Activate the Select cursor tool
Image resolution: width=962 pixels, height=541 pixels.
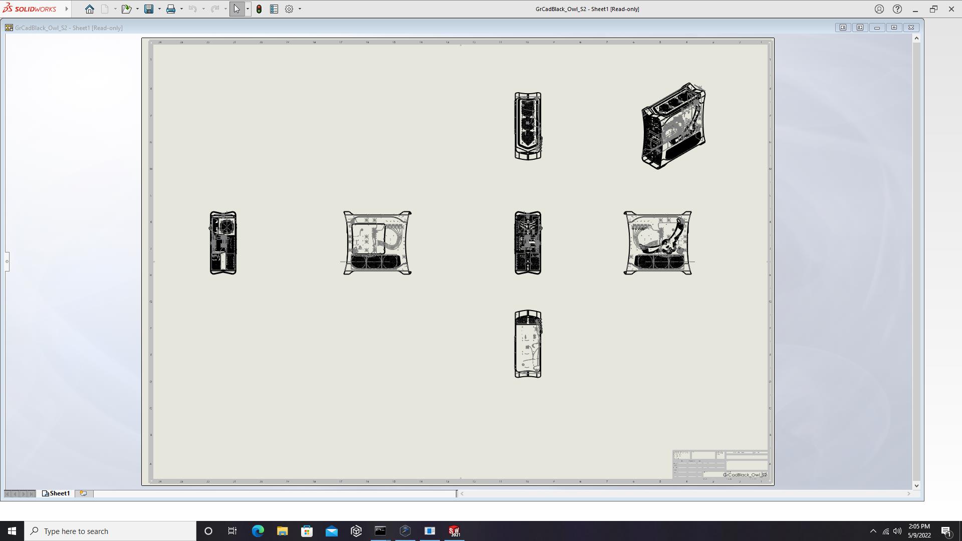(x=237, y=9)
